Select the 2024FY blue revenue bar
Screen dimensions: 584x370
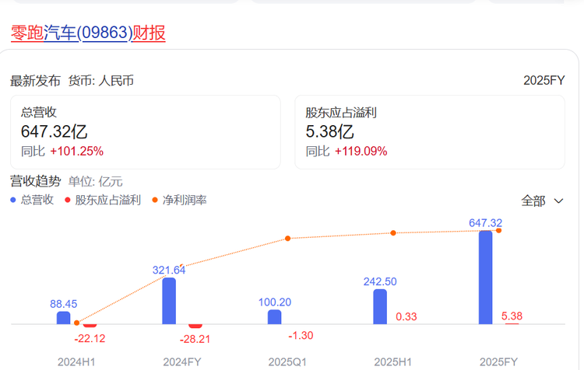[x=169, y=301]
